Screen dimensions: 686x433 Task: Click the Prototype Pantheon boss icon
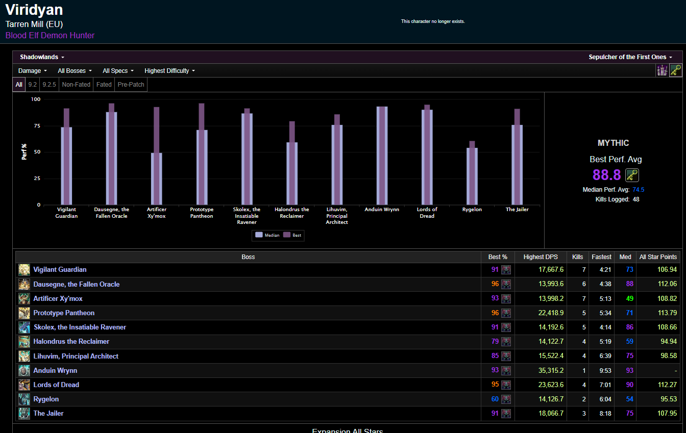tap(24, 313)
